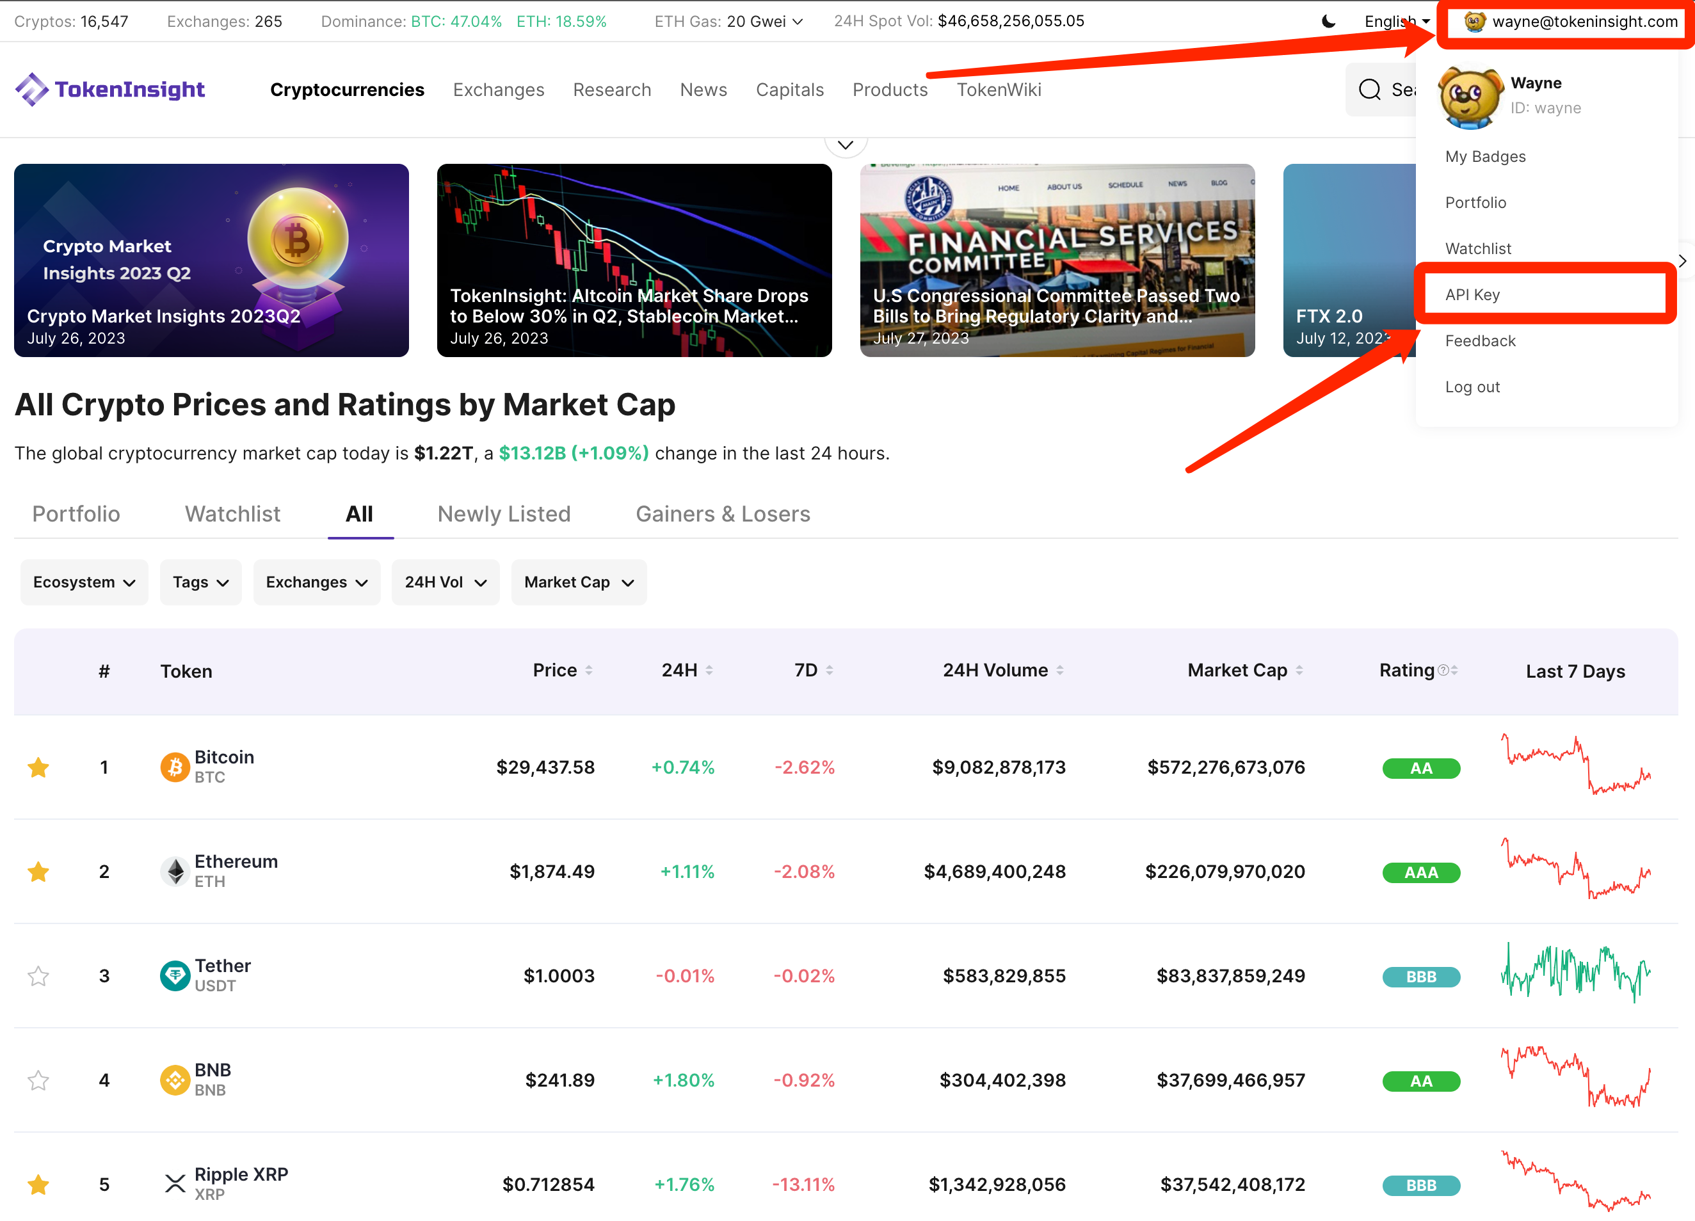The width and height of the screenshot is (1695, 1221).
Task: Open the Research navigation link
Action: click(x=611, y=90)
